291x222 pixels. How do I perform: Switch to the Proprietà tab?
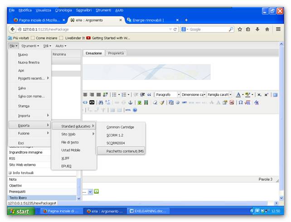(116, 53)
